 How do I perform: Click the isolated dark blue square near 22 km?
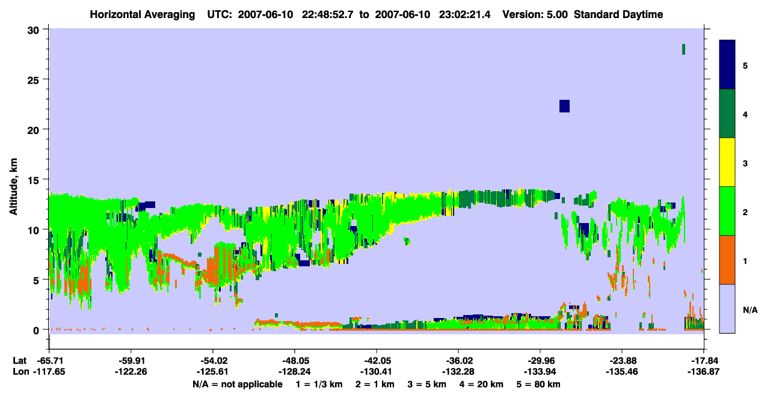pos(564,106)
